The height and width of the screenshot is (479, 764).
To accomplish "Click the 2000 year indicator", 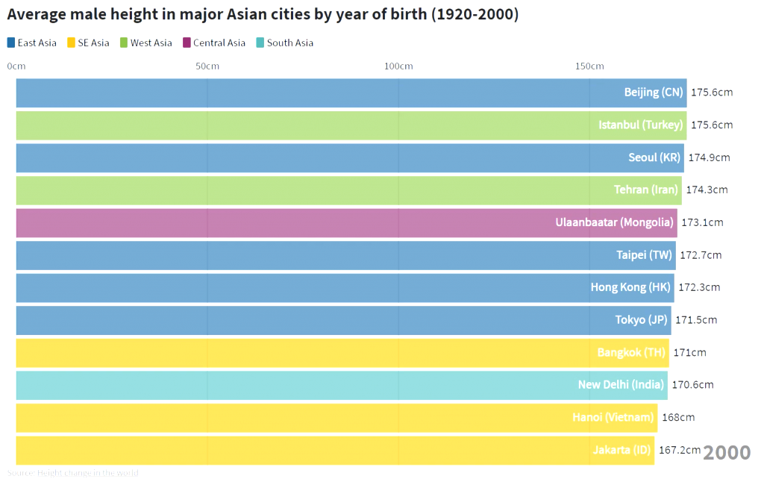I will (x=726, y=452).
